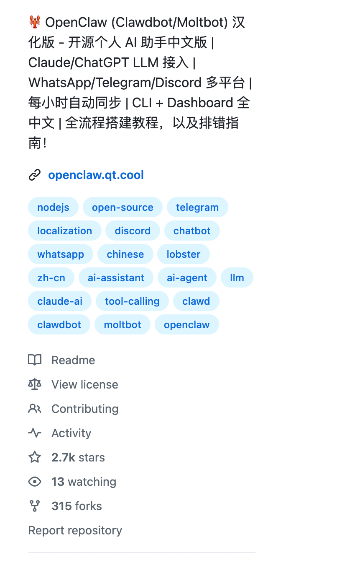This screenshot has height=565, width=342.
Task: Open the tool-calling topic tag
Action: coord(132,301)
